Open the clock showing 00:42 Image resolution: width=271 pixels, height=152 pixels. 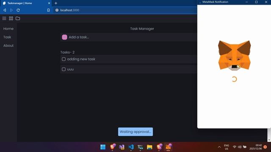point(256,147)
